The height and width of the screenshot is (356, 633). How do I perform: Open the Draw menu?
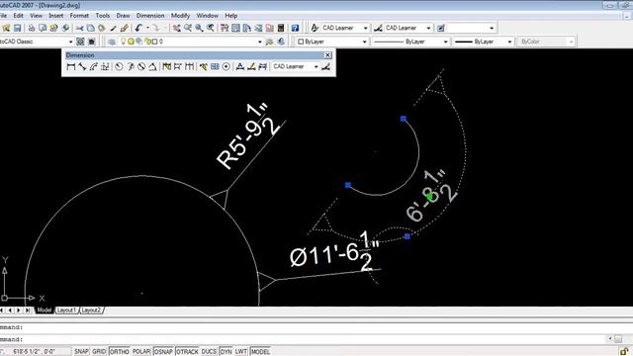[x=123, y=16]
